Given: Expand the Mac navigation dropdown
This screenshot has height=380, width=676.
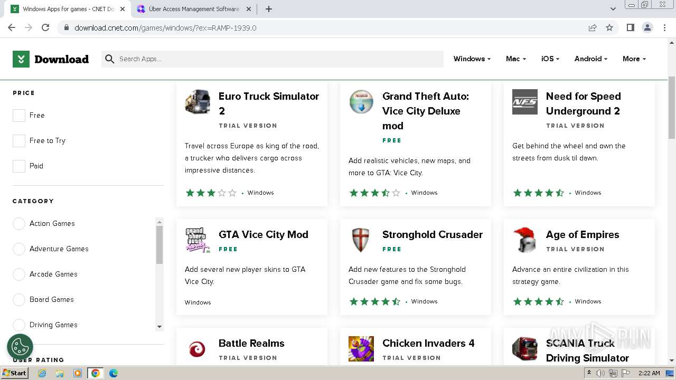Looking at the screenshot, I should [516, 59].
